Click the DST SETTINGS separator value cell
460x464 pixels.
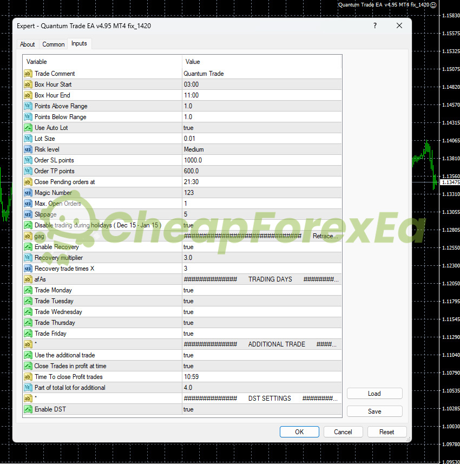coord(262,398)
